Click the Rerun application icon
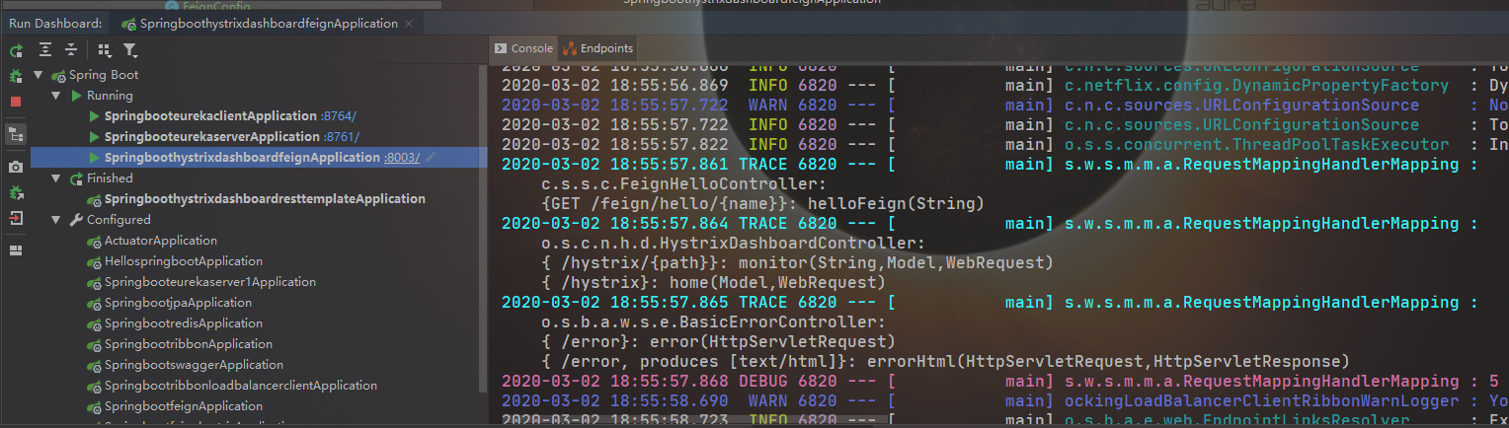Image resolution: width=1509 pixels, height=428 pixels. click(x=16, y=50)
